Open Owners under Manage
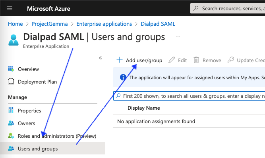 [x=26, y=123]
